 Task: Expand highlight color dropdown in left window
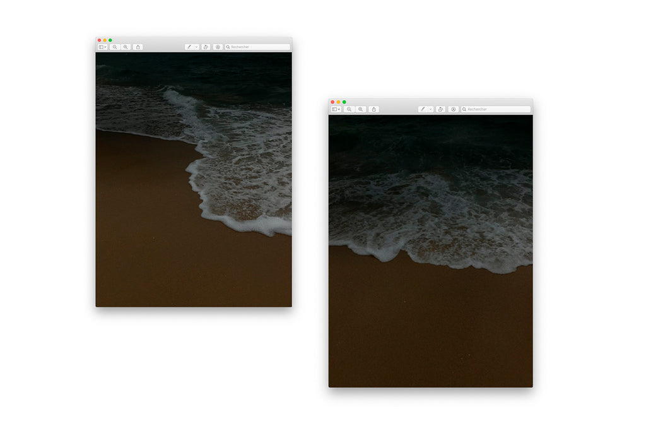(x=196, y=47)
